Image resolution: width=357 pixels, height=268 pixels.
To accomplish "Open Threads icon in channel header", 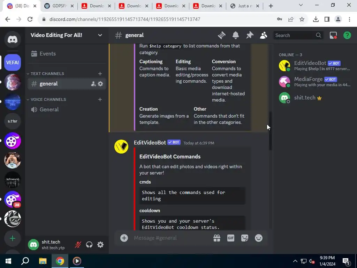I will [x=221, y=35].
